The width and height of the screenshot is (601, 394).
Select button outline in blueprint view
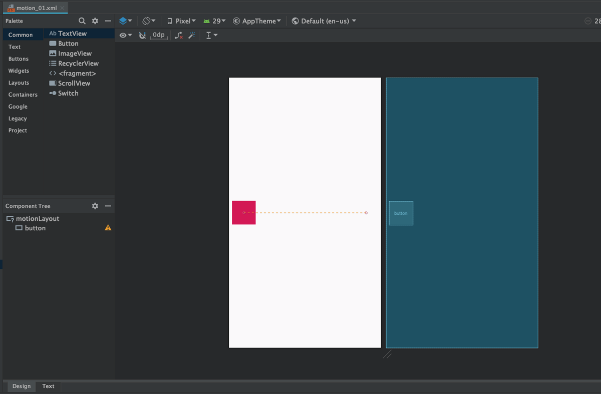401,213
